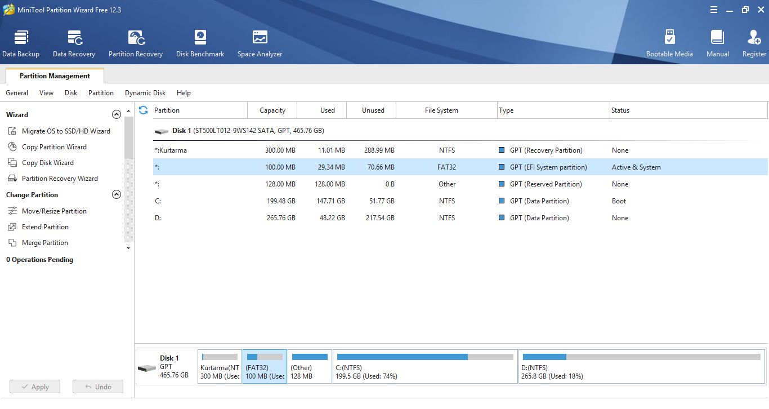Open the Data Backup tool
This screenshot has height=409, width=769.
pos(21,43)
